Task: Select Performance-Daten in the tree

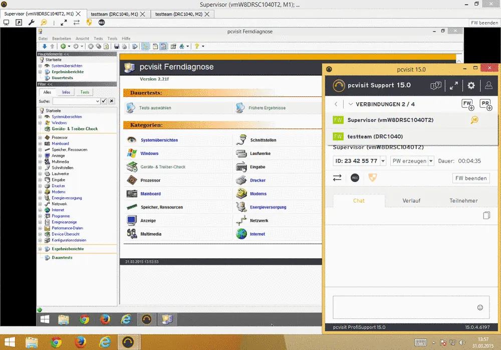Action: 68,228
